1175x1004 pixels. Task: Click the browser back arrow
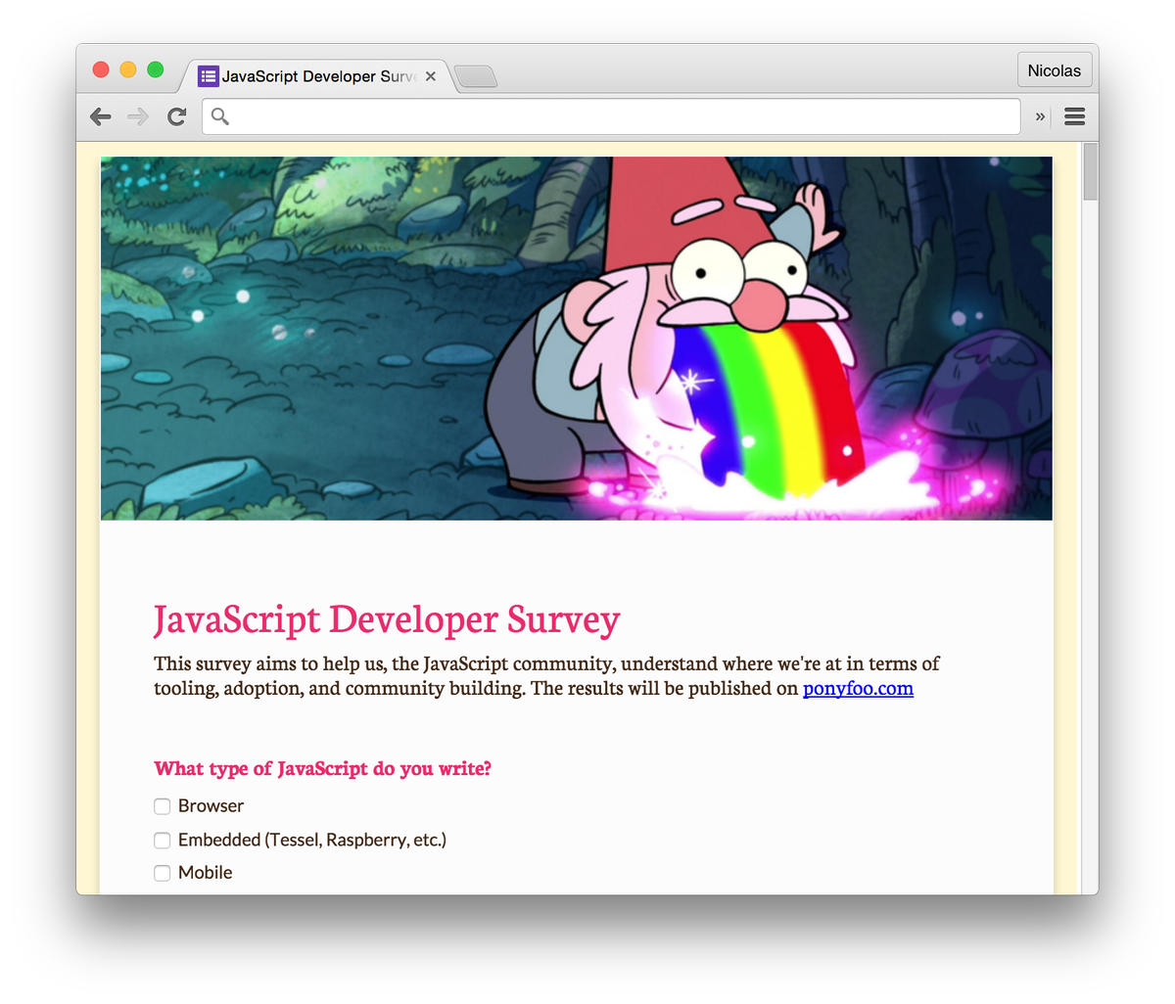(100, 116)
